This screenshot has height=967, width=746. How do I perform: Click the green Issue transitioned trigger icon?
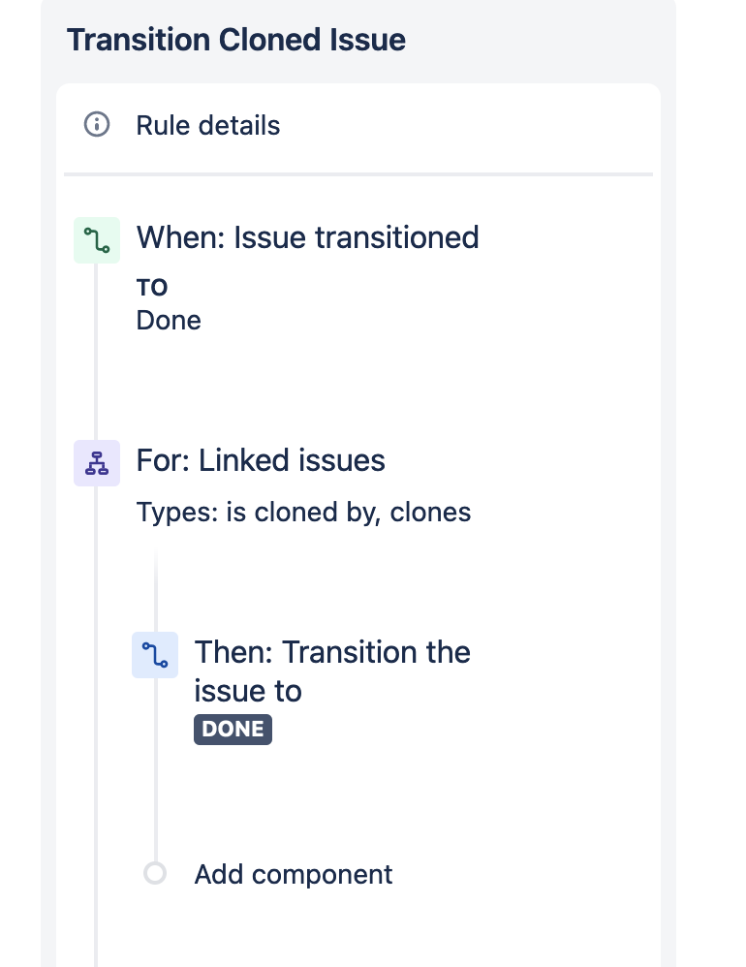97,238
